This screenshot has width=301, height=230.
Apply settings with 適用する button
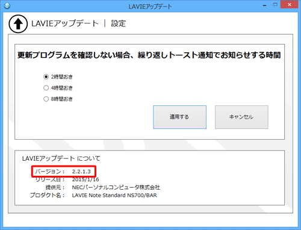coord(179,117)
